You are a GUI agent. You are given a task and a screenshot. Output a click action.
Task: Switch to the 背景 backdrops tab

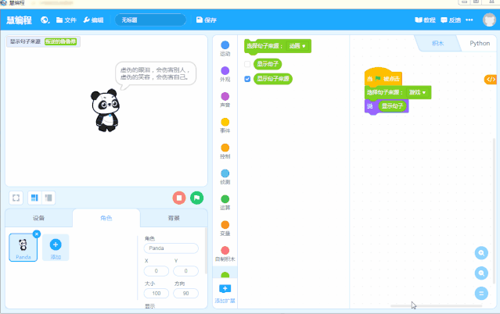[x=174, y=218]
